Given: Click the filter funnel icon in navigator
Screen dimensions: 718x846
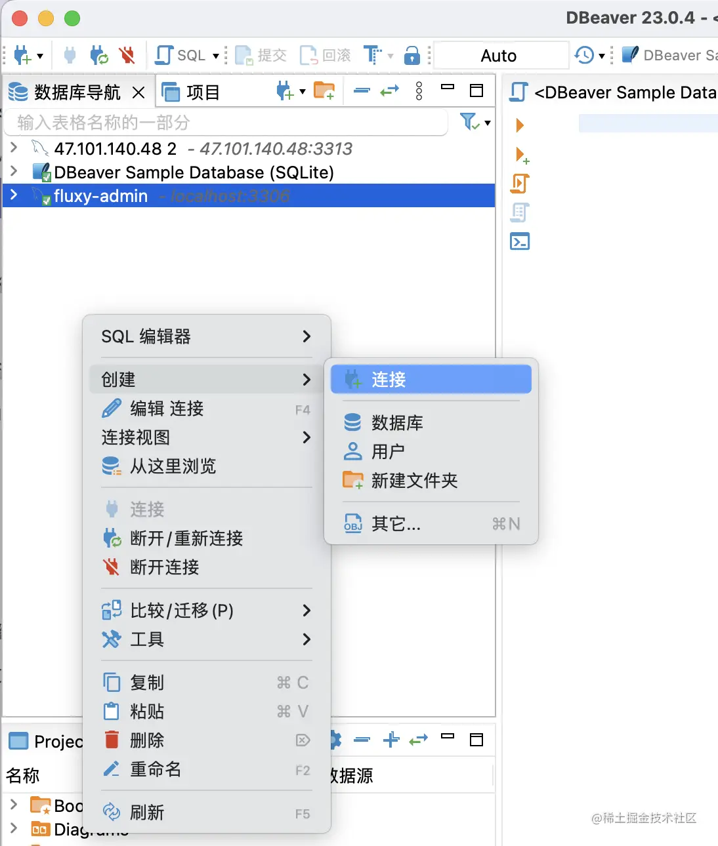Looking at the screenshot, I should point(469,122).
